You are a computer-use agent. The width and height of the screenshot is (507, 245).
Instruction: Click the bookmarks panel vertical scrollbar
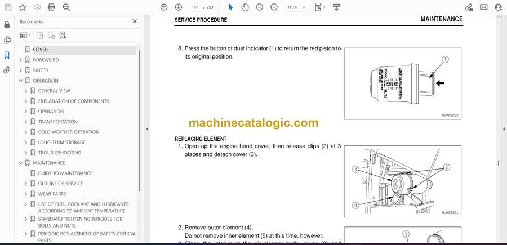[139, 120]
